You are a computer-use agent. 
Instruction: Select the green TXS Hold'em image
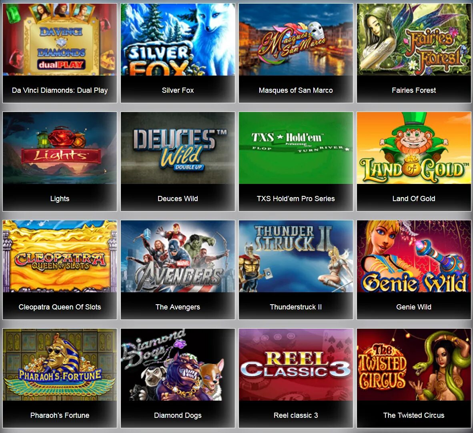(x=296, y=148)
